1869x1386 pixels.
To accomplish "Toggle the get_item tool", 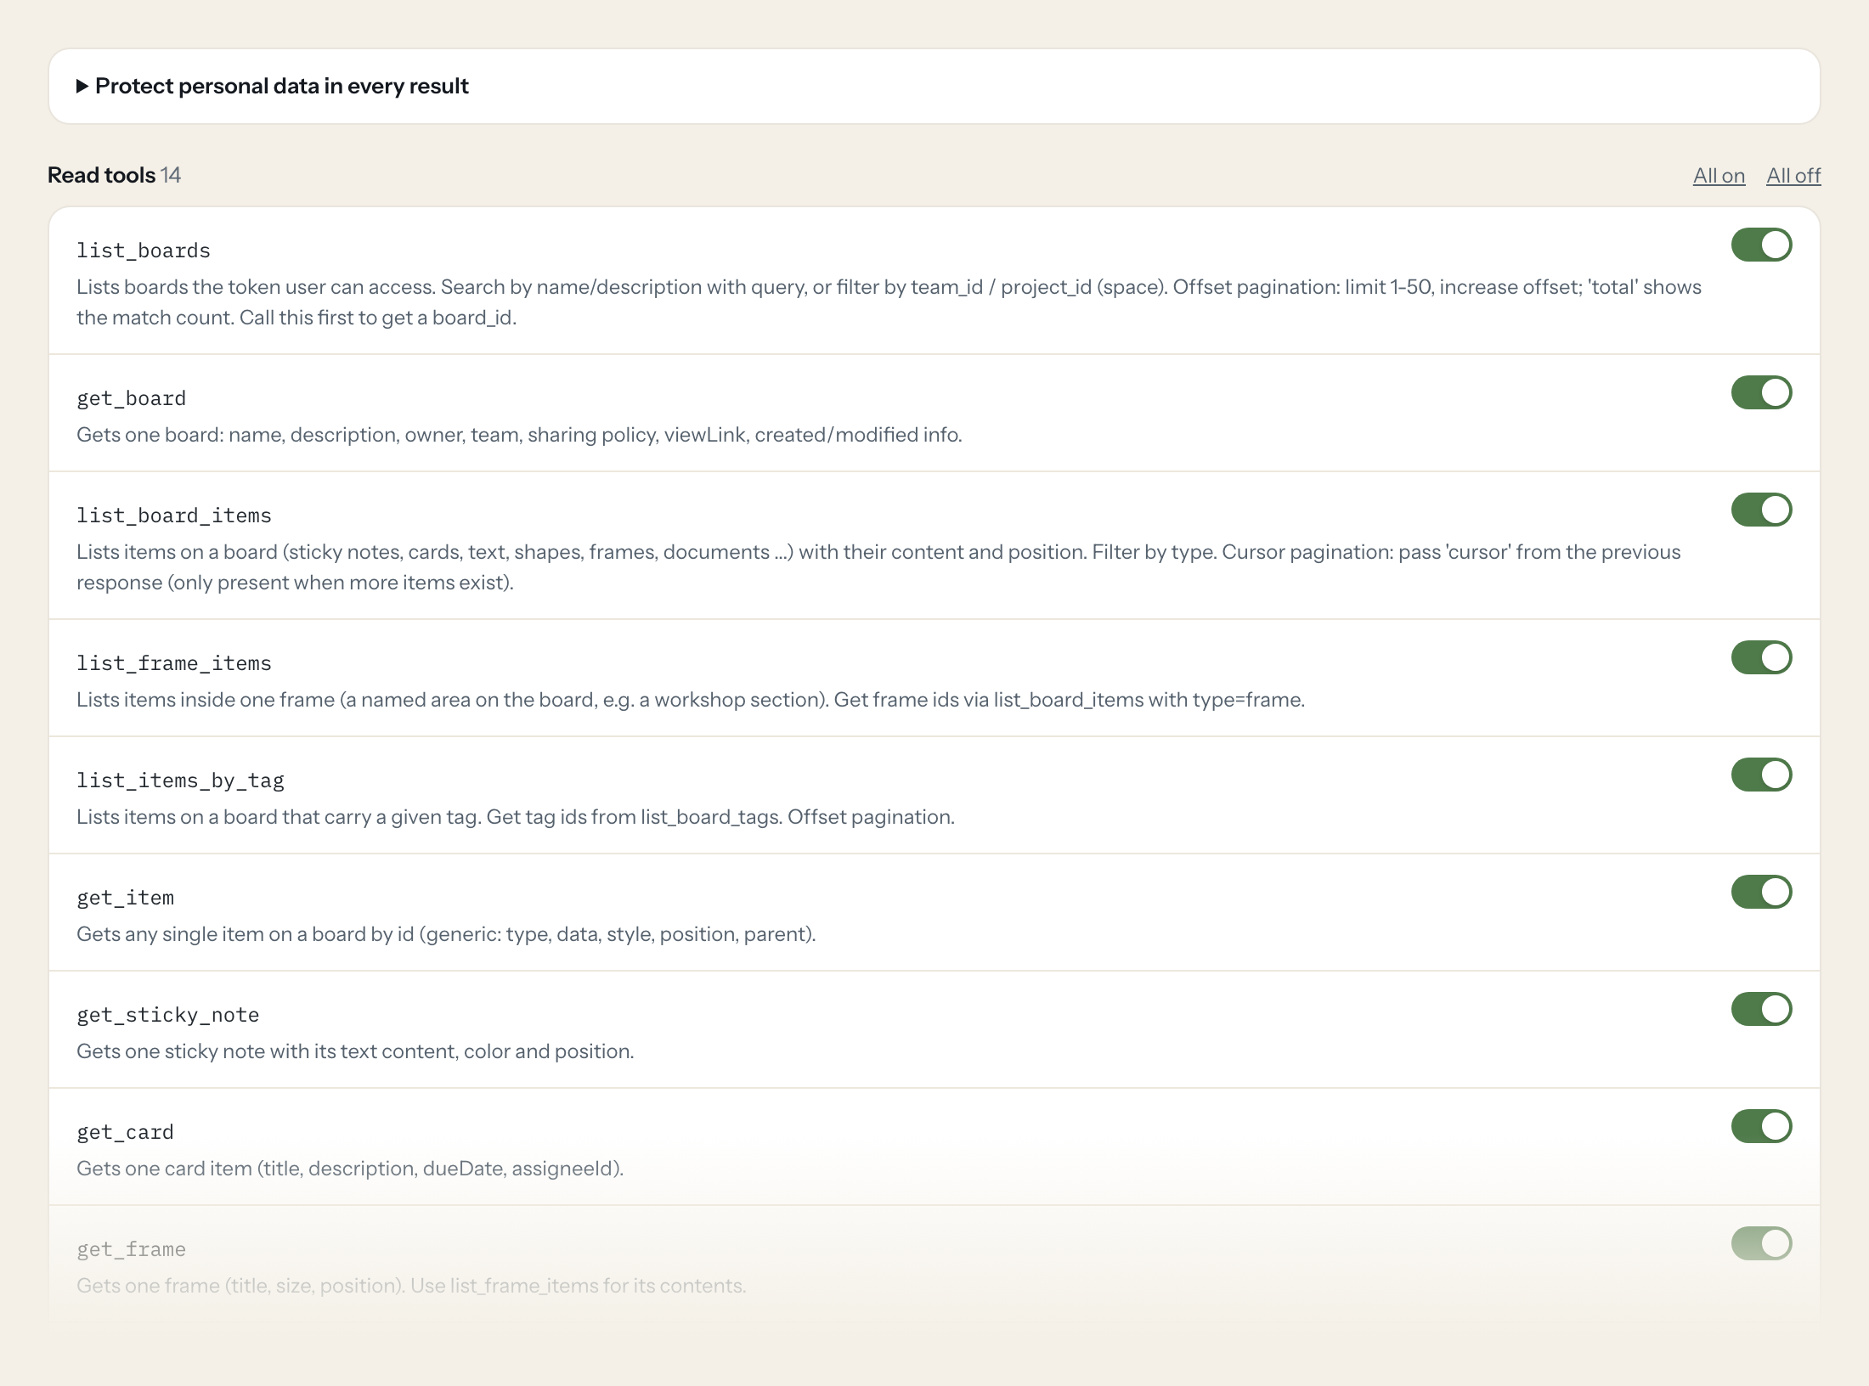I will [1761, 892].
